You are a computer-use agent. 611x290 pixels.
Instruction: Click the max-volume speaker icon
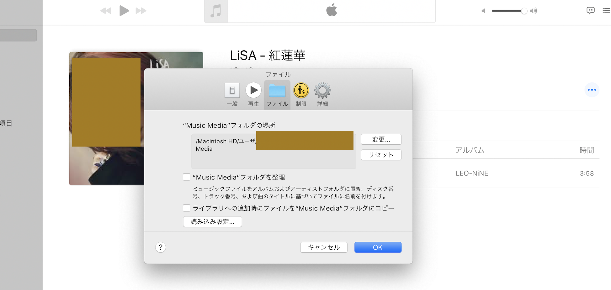[533, 11]
